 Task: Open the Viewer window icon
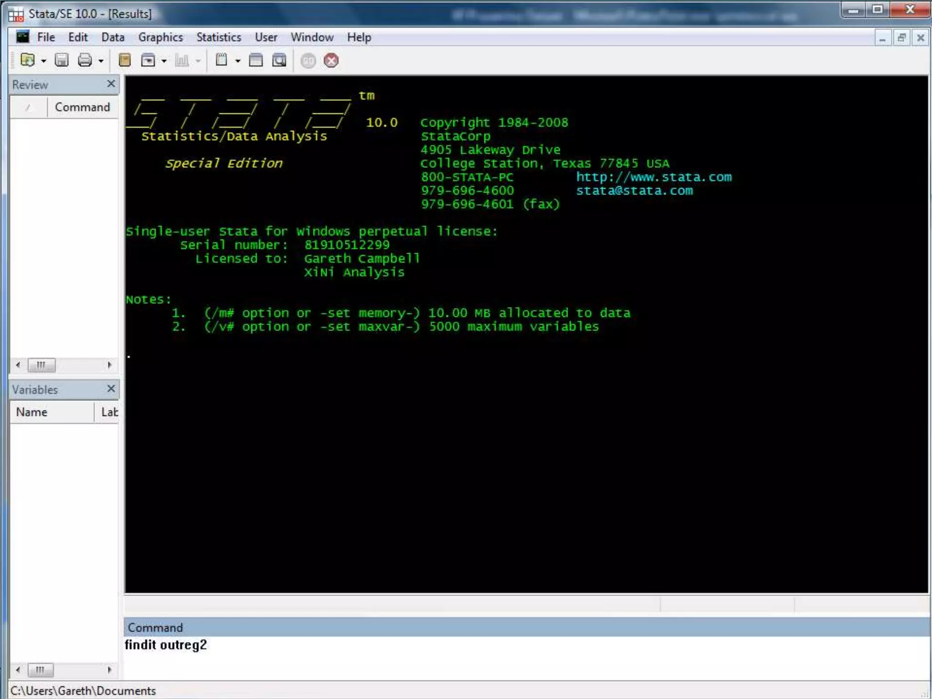point(148,60)
